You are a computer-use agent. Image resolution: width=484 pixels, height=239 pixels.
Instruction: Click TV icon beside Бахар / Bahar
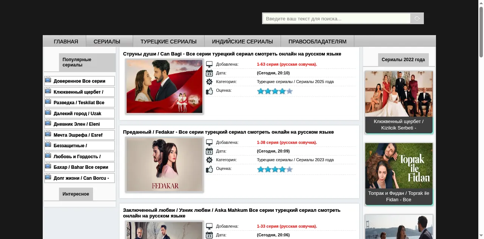tap(48, 166)
